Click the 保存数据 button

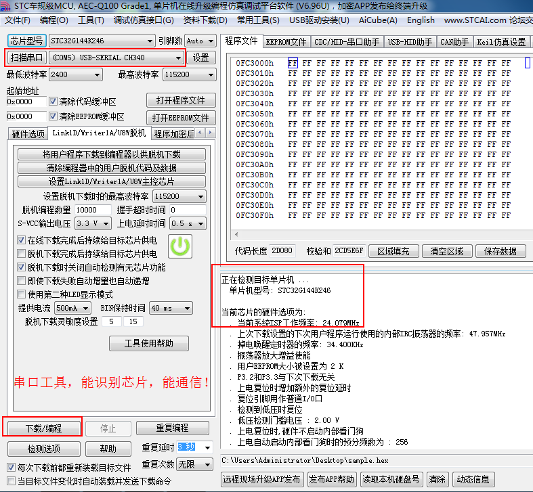pos(500,251)
